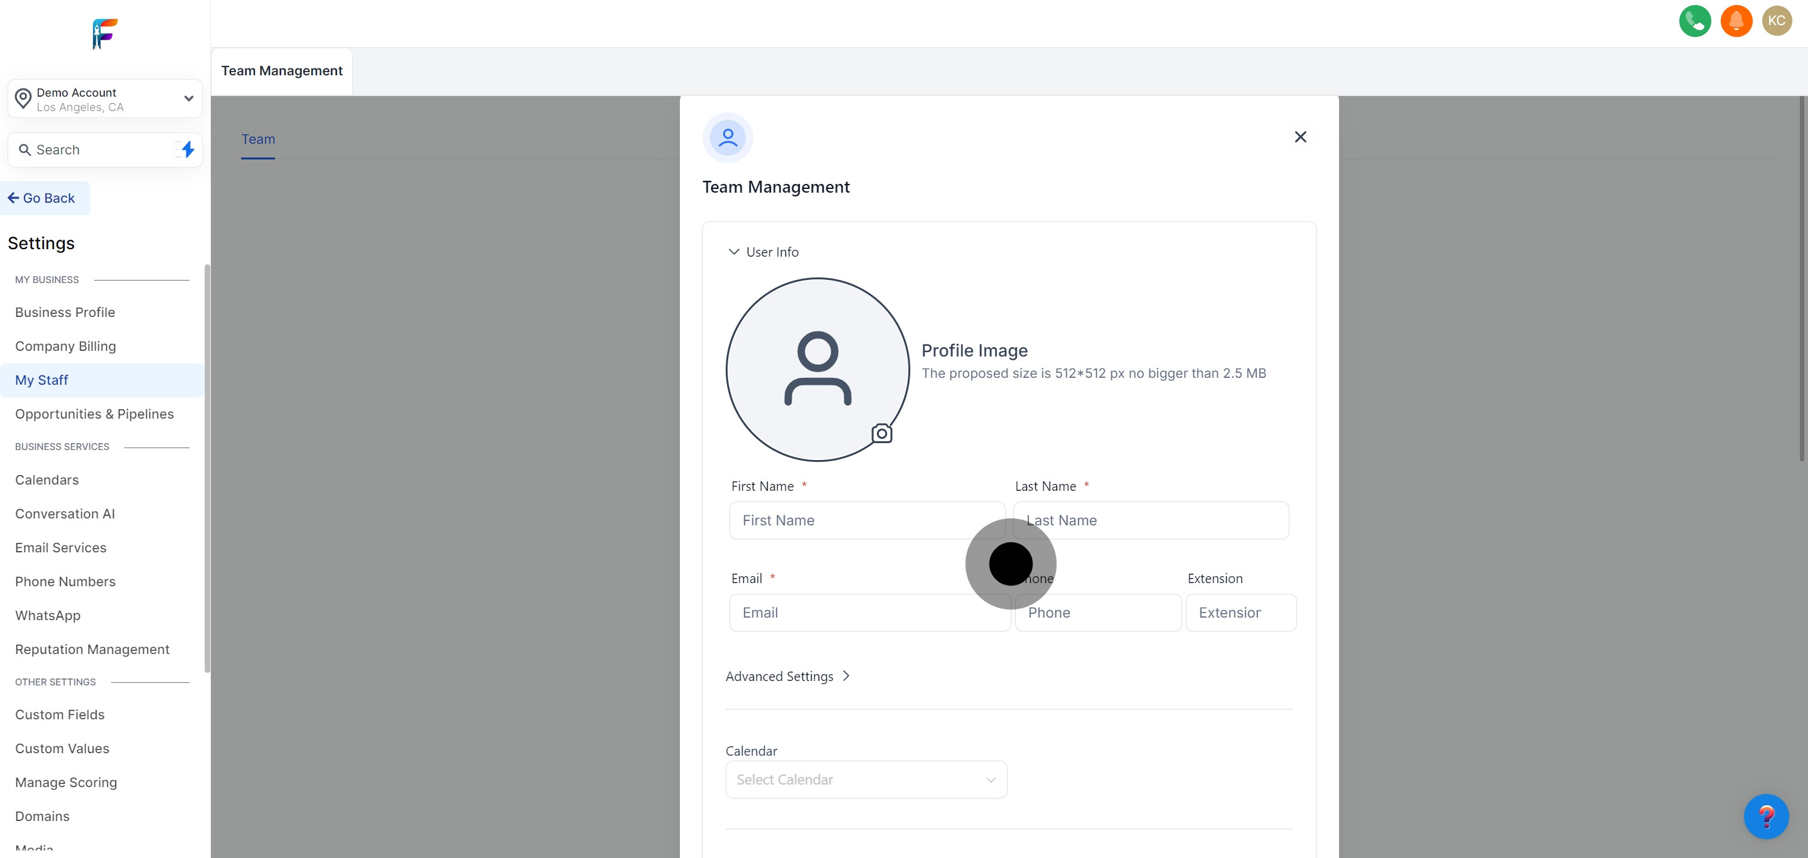Viewport: 1808px width, 858px height.
Task: Open the orange notifications bell
Action: 1736,21
